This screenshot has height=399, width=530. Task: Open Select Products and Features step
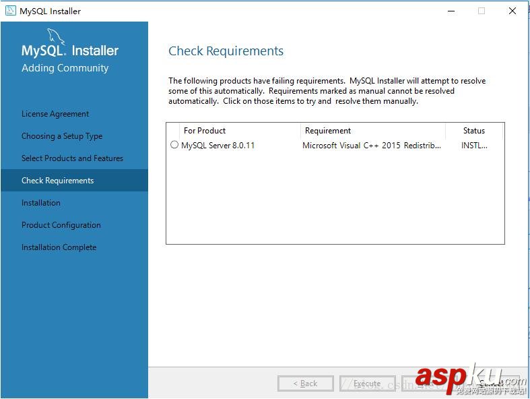click(72, 158)
